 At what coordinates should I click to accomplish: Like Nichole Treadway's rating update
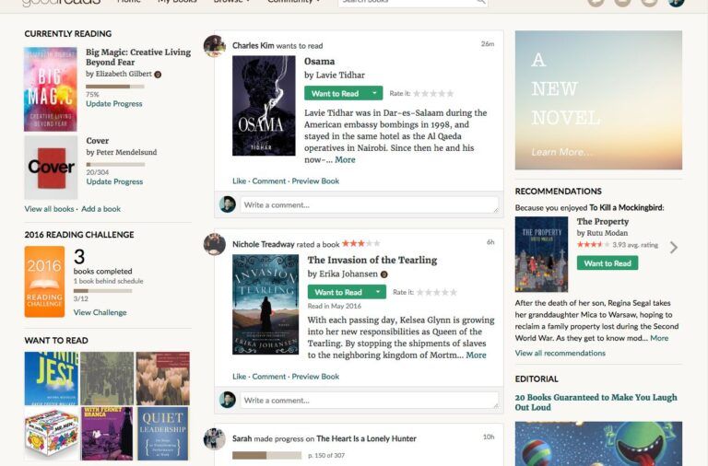point(240,377)
